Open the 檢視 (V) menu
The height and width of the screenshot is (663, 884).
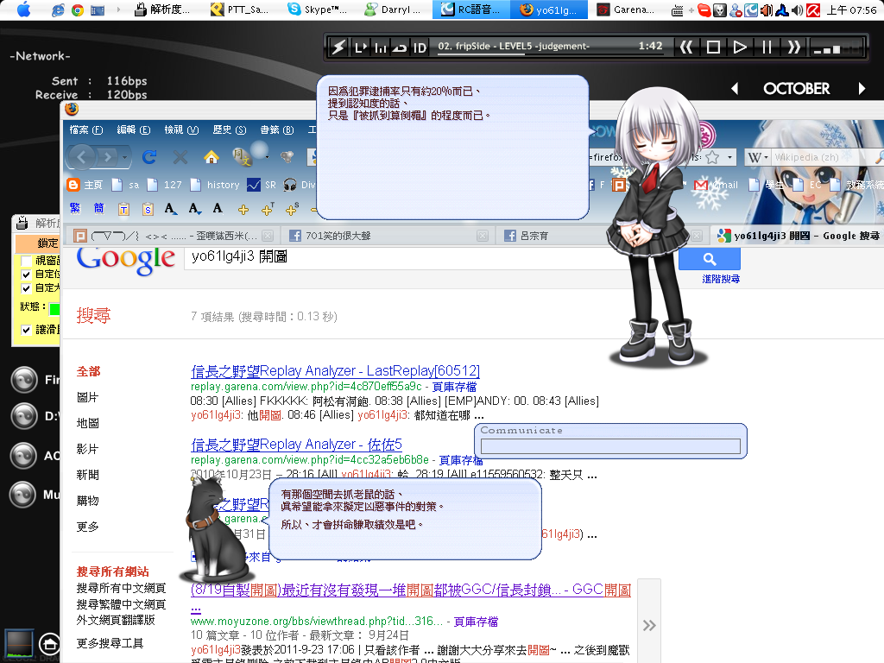[x=181, y=129]
